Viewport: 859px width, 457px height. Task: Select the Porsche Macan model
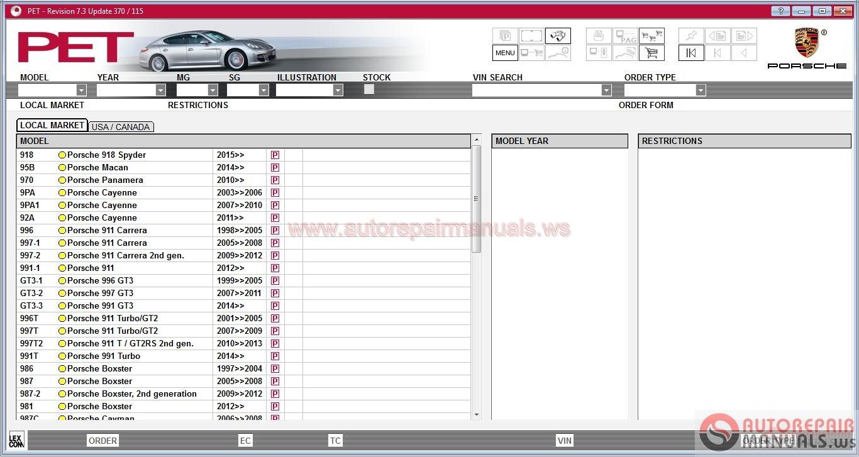coord(243,167)
